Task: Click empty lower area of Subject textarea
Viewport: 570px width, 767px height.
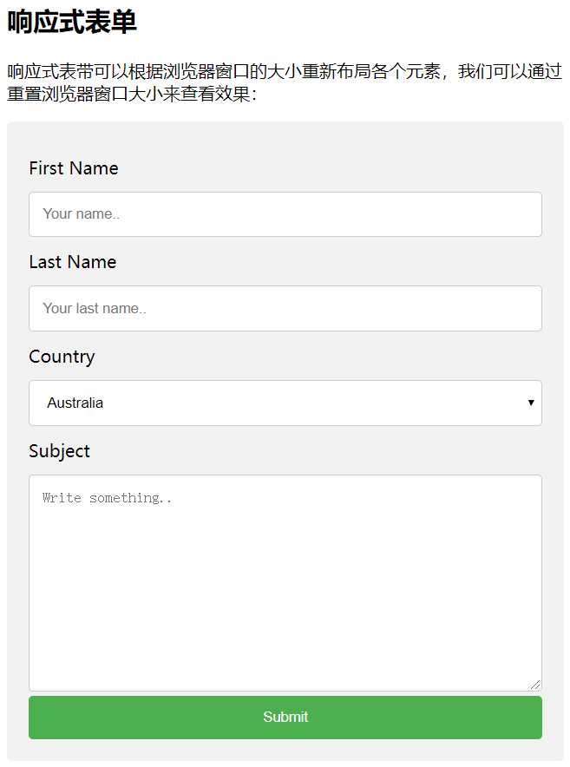Action: click(285, 612)
